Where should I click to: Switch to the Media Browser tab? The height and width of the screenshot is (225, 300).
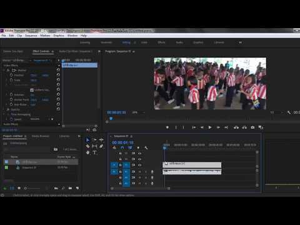point(41,136)
